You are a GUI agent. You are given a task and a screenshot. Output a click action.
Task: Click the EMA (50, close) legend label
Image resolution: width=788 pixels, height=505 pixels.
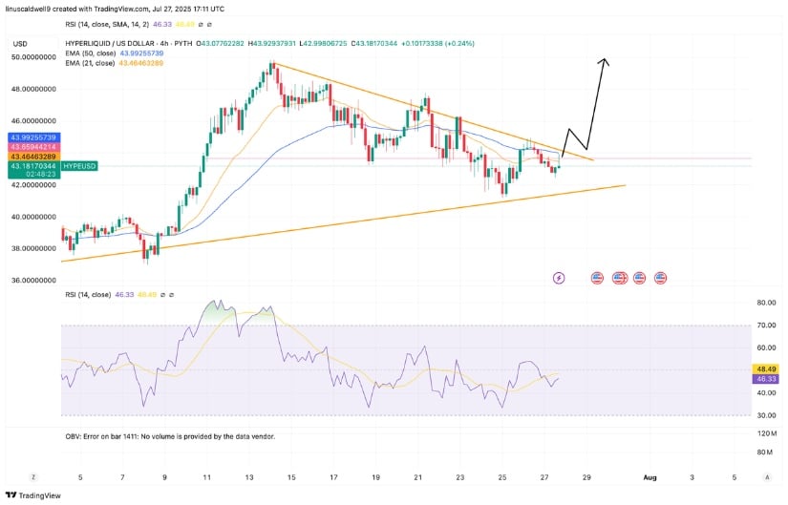[91, 53]
